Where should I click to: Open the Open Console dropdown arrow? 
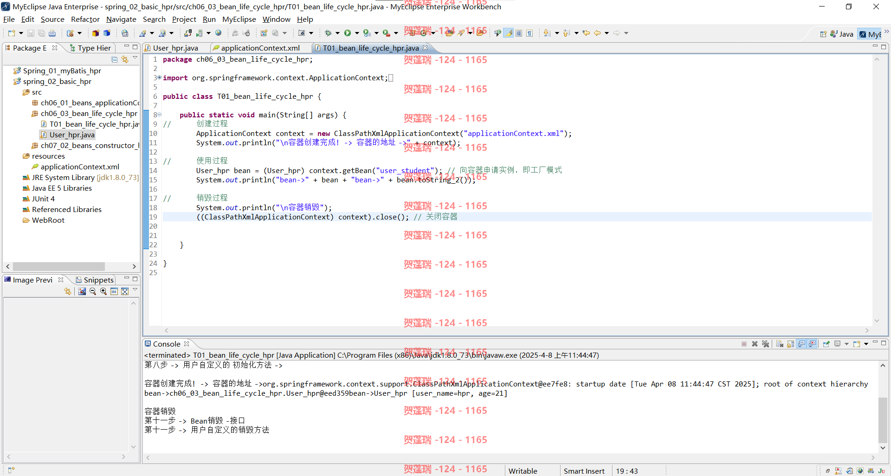866,344
